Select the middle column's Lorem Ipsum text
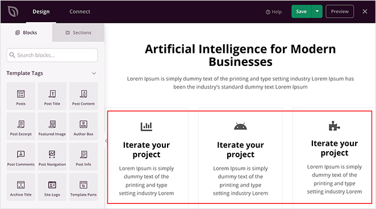The height and width of the screenshot is (209, 376). pos(240,181)
